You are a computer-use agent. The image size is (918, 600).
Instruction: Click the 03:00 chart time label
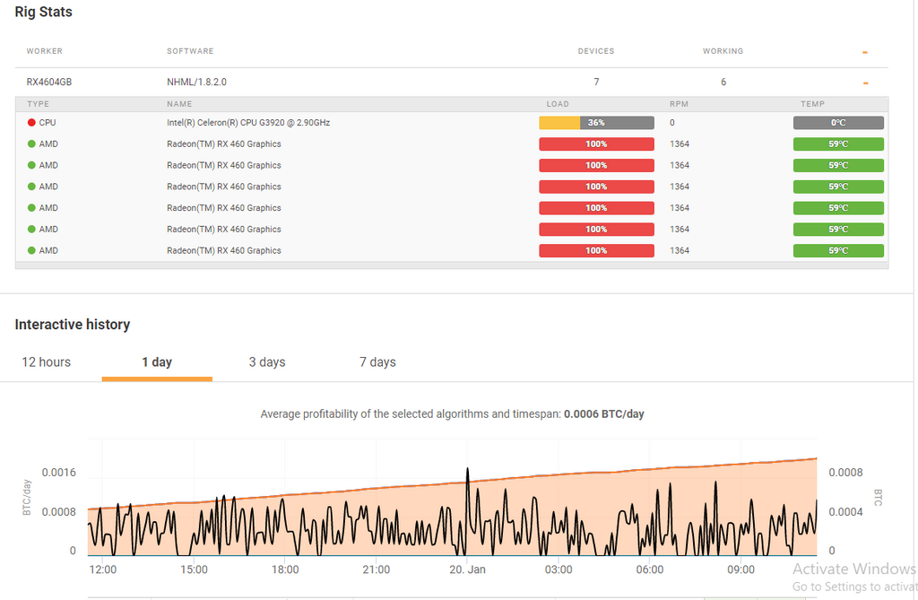[x=559, y=570]
